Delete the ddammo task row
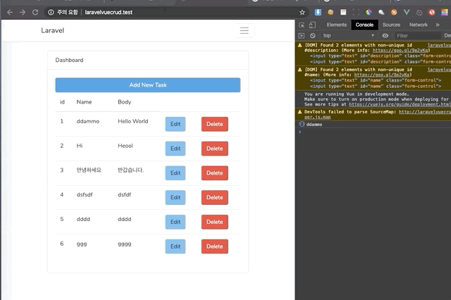This screenshot has height=300, width=451. 214,124
